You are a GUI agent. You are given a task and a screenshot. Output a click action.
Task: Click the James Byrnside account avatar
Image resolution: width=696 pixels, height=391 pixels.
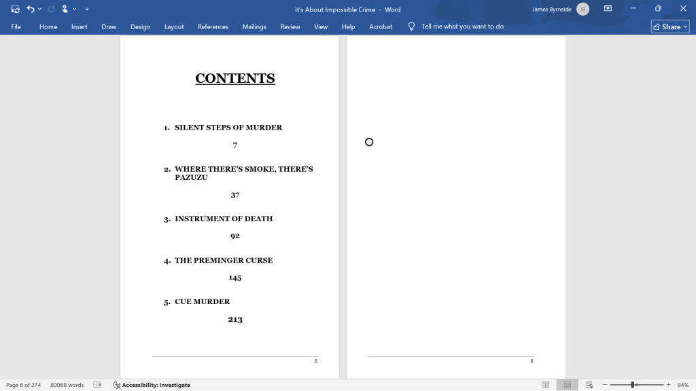click(x=582, y=10)
